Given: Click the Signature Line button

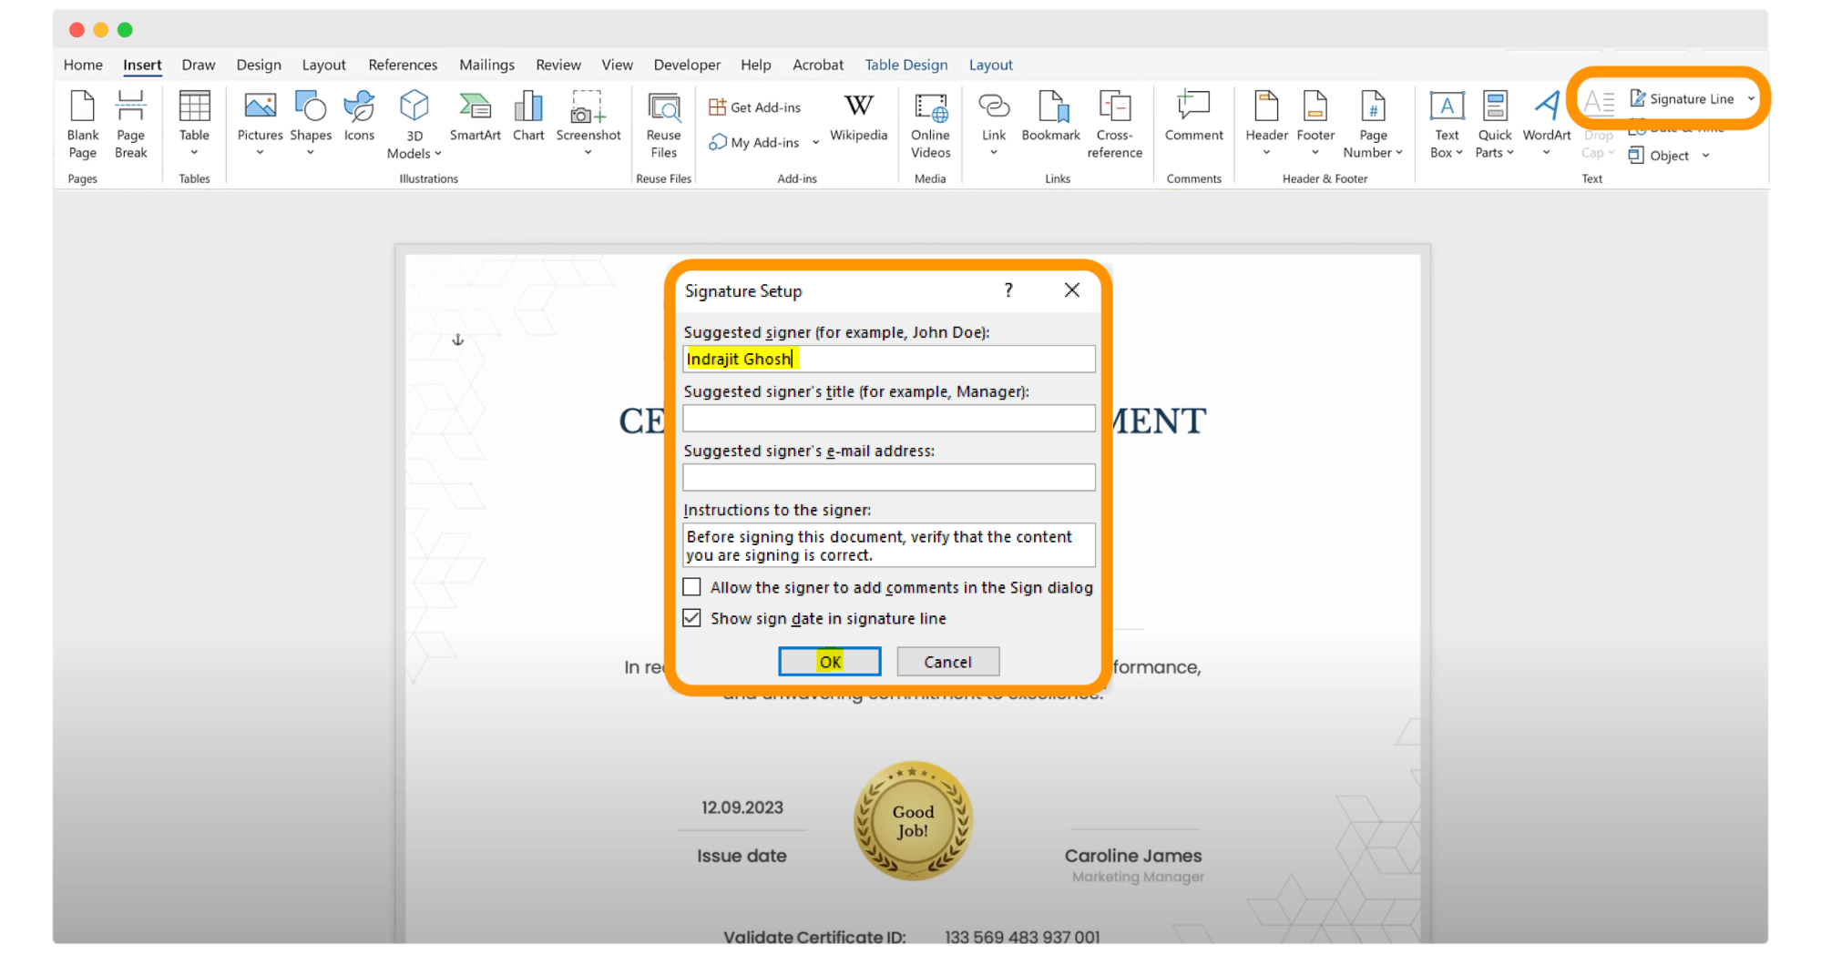Looking at the screenshot, I should pos(1682,98).
